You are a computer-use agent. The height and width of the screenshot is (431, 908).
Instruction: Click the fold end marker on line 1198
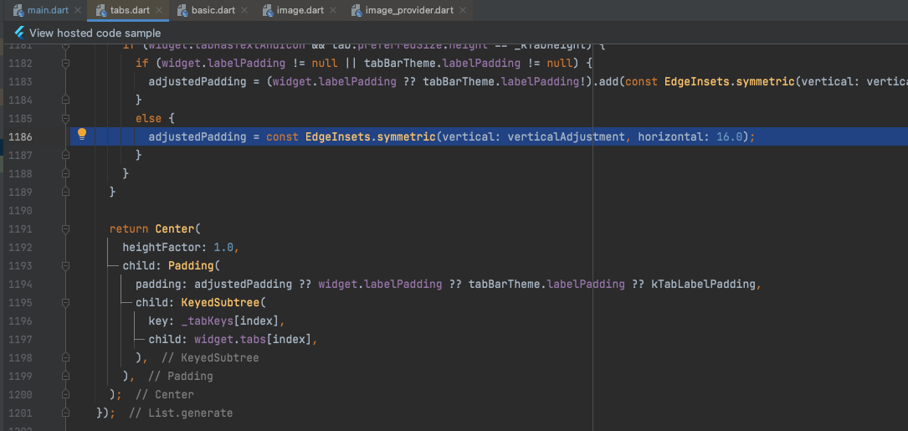coord(65,358)
